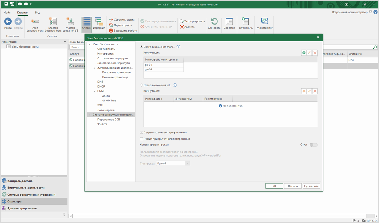Screen dimensions: 379x223
Task: Switch to Hierarchy (Иерархия) view
Action: [99, 24]
